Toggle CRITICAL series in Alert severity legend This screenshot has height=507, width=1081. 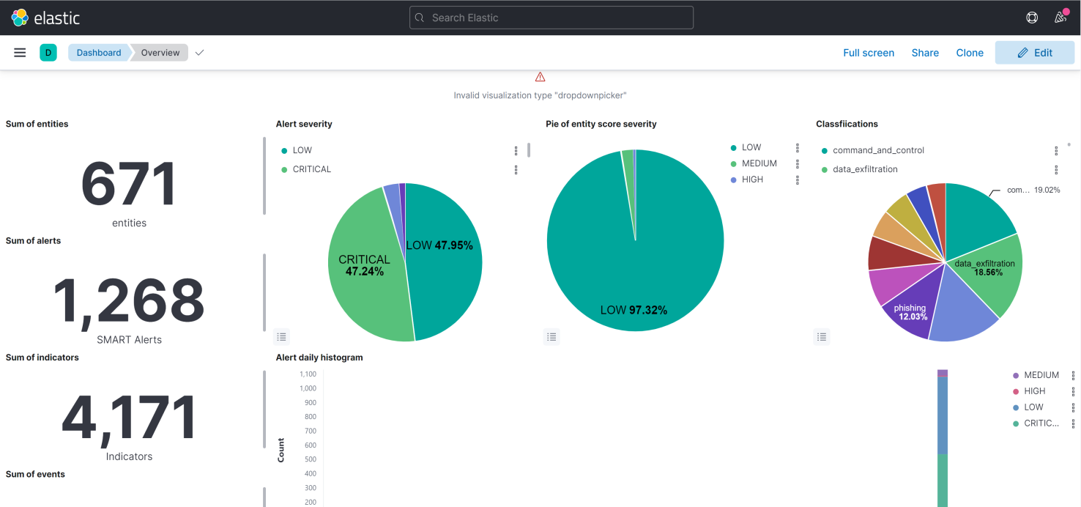[x=312, y=169]
